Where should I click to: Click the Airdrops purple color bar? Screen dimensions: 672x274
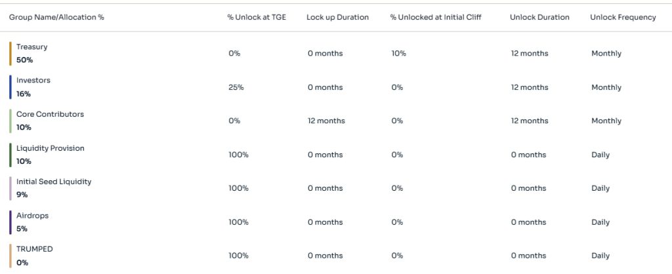[x=10, y=223]
